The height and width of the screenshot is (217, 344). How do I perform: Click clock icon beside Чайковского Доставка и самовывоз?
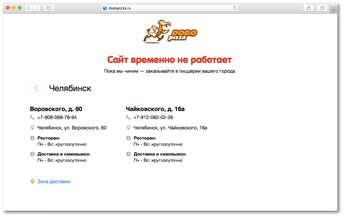coord(128,154)
